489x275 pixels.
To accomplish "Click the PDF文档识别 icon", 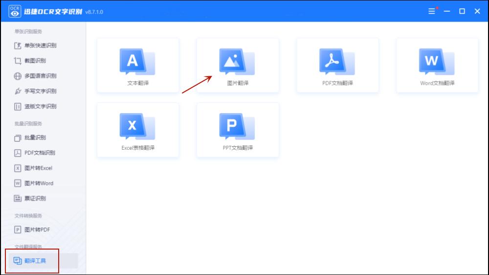I will pos(18,153).
